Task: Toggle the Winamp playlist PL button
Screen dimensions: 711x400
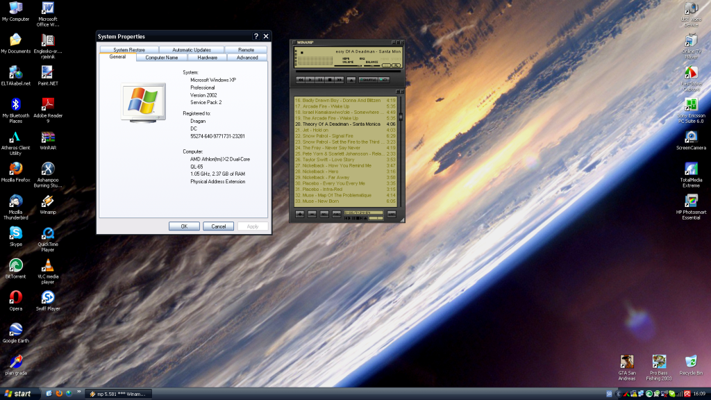Action: point(396,65)
